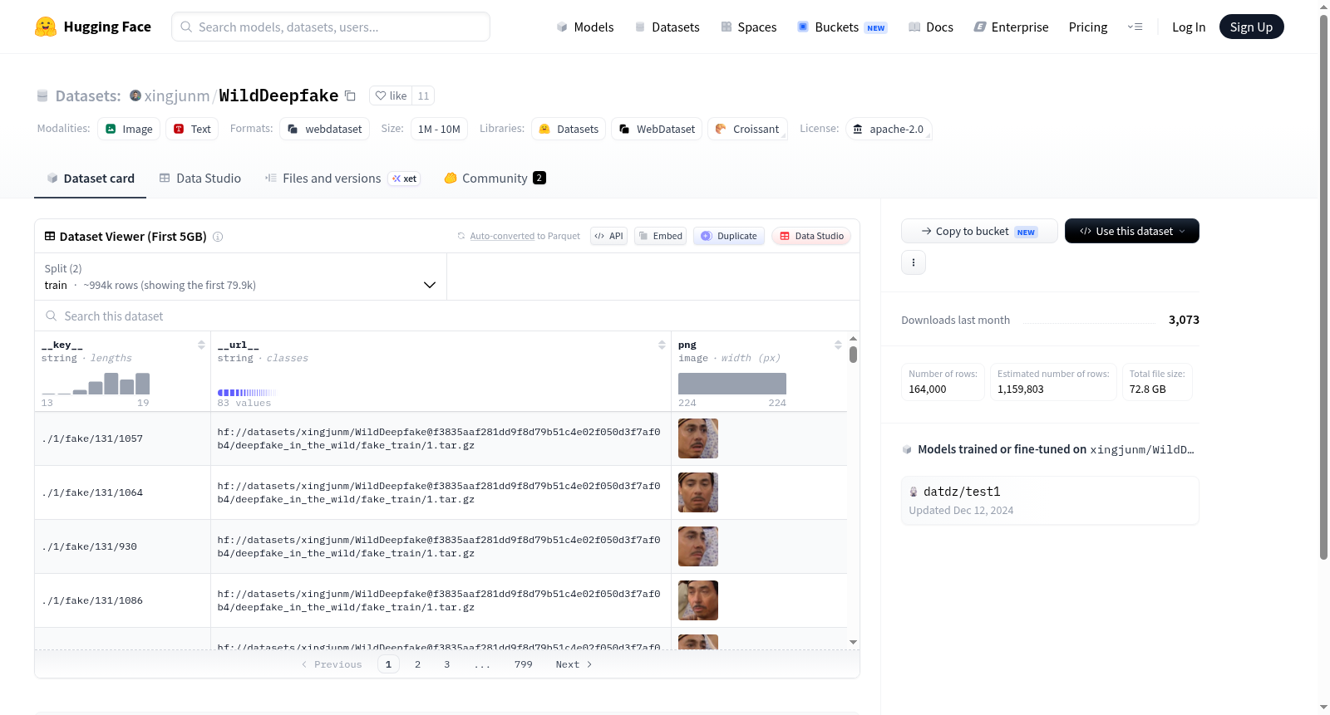Image resolution: width=1330 pixels, height=715 pixels.
Task: Open the Embed button
Action: point(661,236)
